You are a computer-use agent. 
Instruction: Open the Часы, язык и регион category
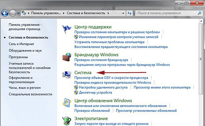pos(25,88)
